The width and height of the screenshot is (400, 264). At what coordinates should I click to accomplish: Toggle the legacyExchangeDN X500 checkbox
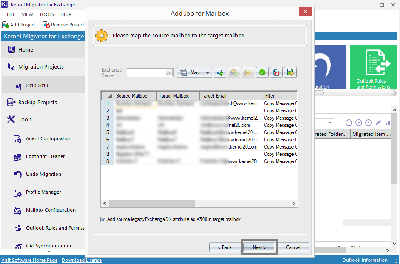click(x=103, y=219)
